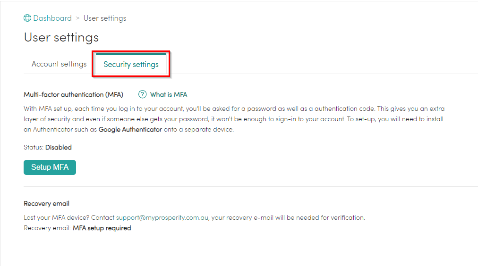Viewport: 478px width, 266px height.
Task: Click the Status: label text
Action: [x=34, y=147]
